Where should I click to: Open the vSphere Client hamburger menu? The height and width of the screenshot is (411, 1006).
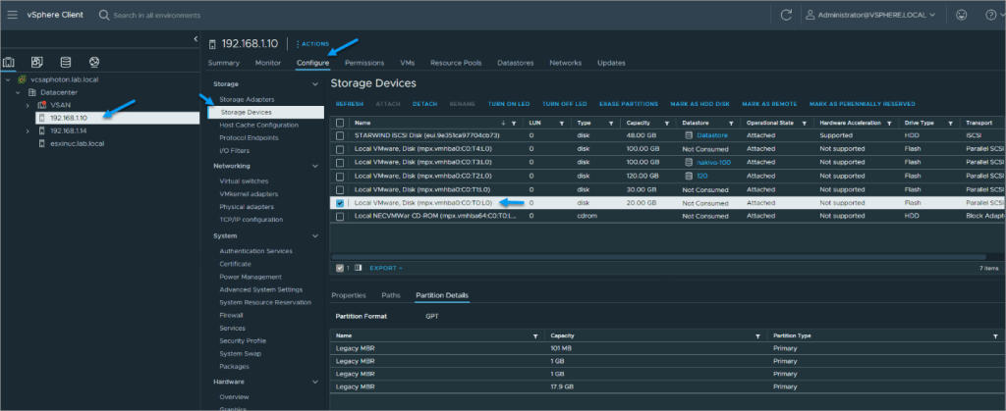click(12, 15)
